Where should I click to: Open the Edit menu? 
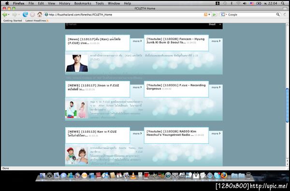pyautogui.click(x=41, y=3)
